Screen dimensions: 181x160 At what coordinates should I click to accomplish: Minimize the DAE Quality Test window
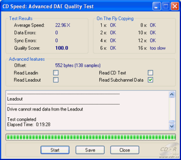pyautogui.click(x=156, y=6)
